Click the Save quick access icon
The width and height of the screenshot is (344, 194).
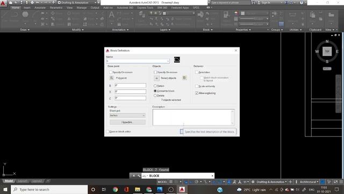pos(21,2)
